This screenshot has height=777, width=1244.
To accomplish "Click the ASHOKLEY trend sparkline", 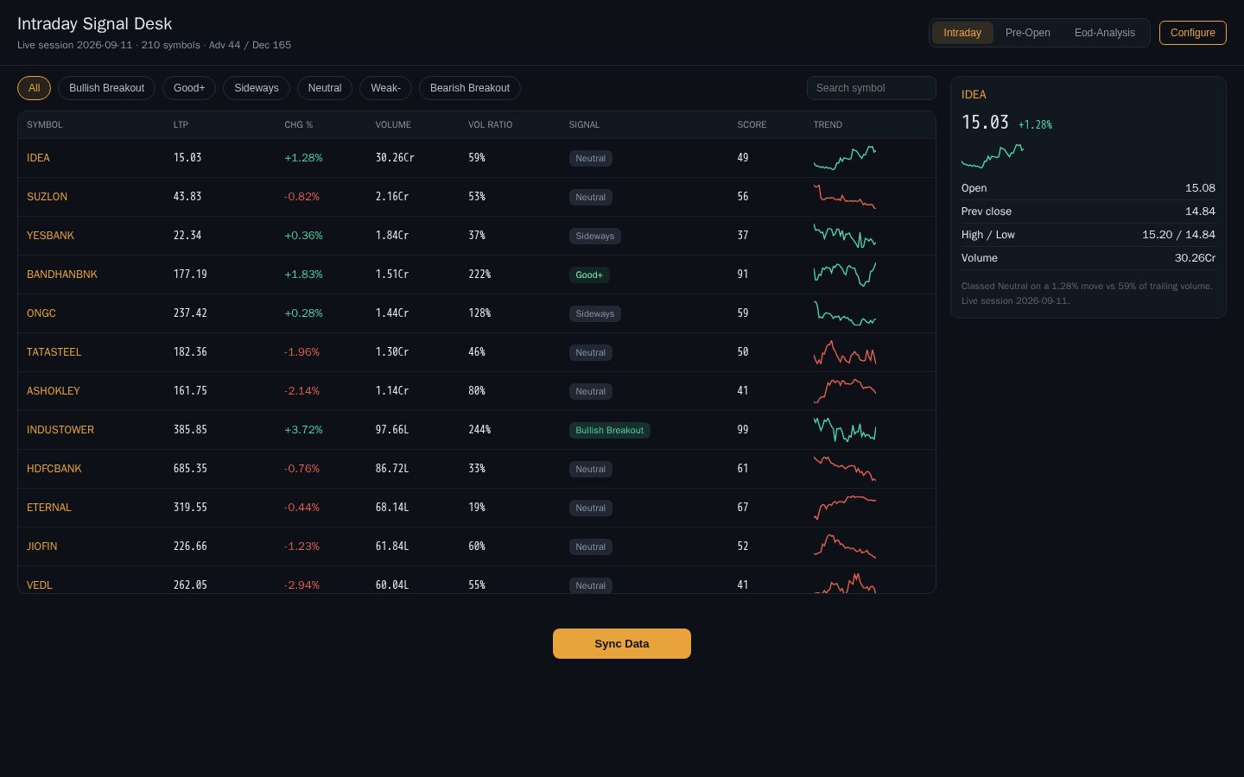I will (x=845, y=391).
